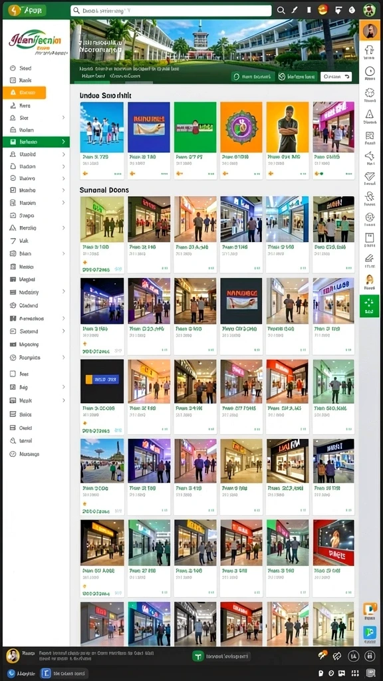Click the green banner button with circular-arrow icon
The width and height of the screenshot is (383, 681).
coord(297,77)
